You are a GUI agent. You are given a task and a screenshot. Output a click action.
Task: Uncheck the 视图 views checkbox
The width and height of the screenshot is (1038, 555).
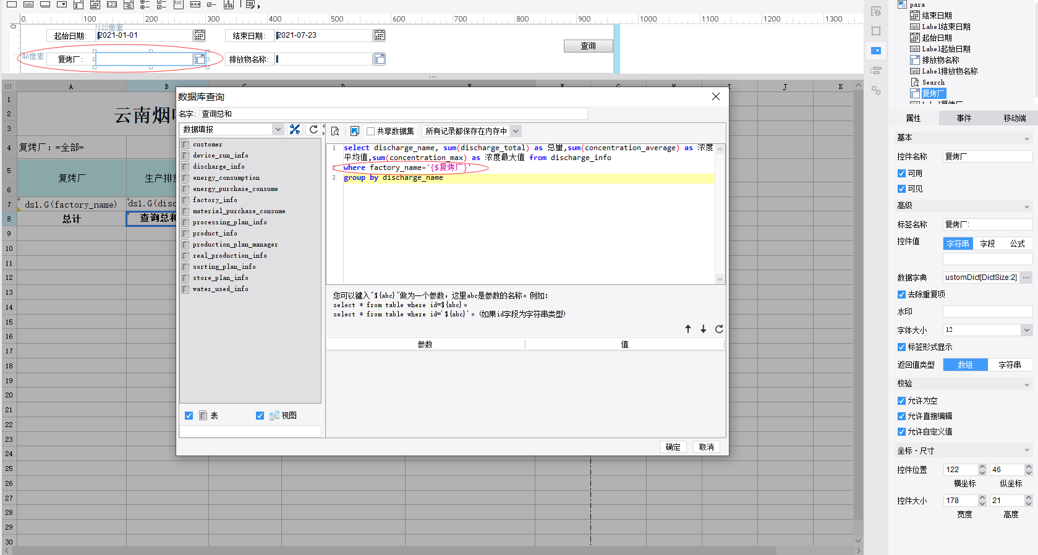260,415
